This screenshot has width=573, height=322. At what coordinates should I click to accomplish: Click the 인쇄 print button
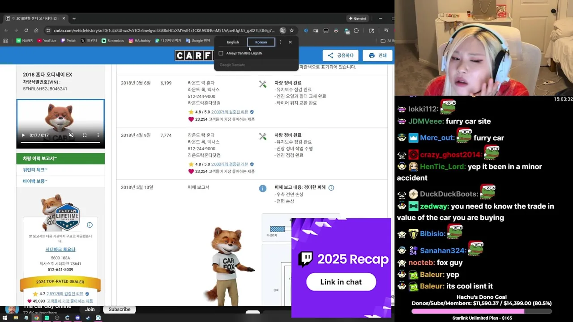click(377, 55)
